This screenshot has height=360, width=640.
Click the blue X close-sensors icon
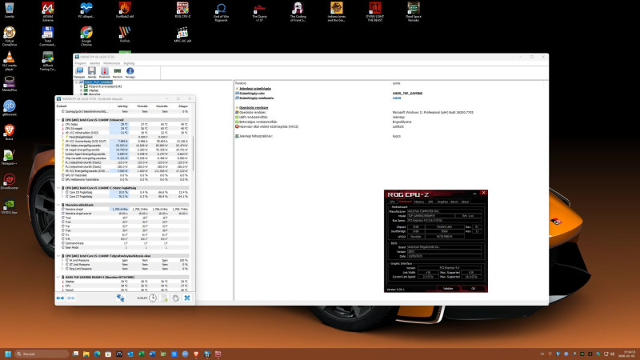point(187,298)
